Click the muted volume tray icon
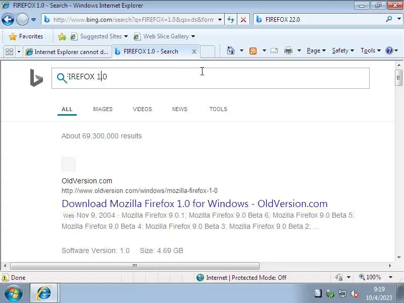The height and width of the screenshot is (303, 404). (x=355, y=294)
